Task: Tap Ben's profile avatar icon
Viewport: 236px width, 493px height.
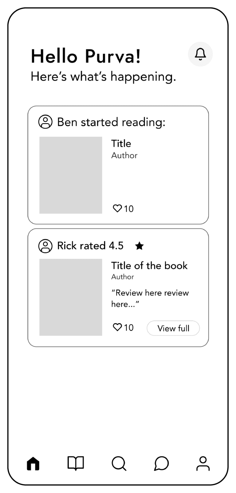Action: tap(45, 122)
